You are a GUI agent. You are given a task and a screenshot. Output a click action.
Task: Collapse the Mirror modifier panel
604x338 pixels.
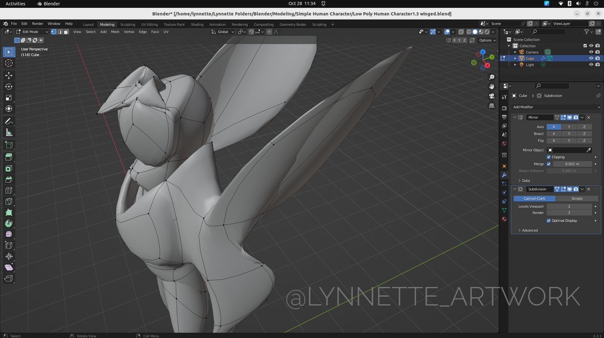[514, 117]
